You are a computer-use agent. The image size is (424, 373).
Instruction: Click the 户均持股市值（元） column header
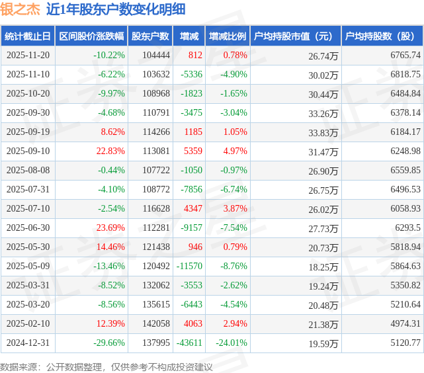[296, 36]
